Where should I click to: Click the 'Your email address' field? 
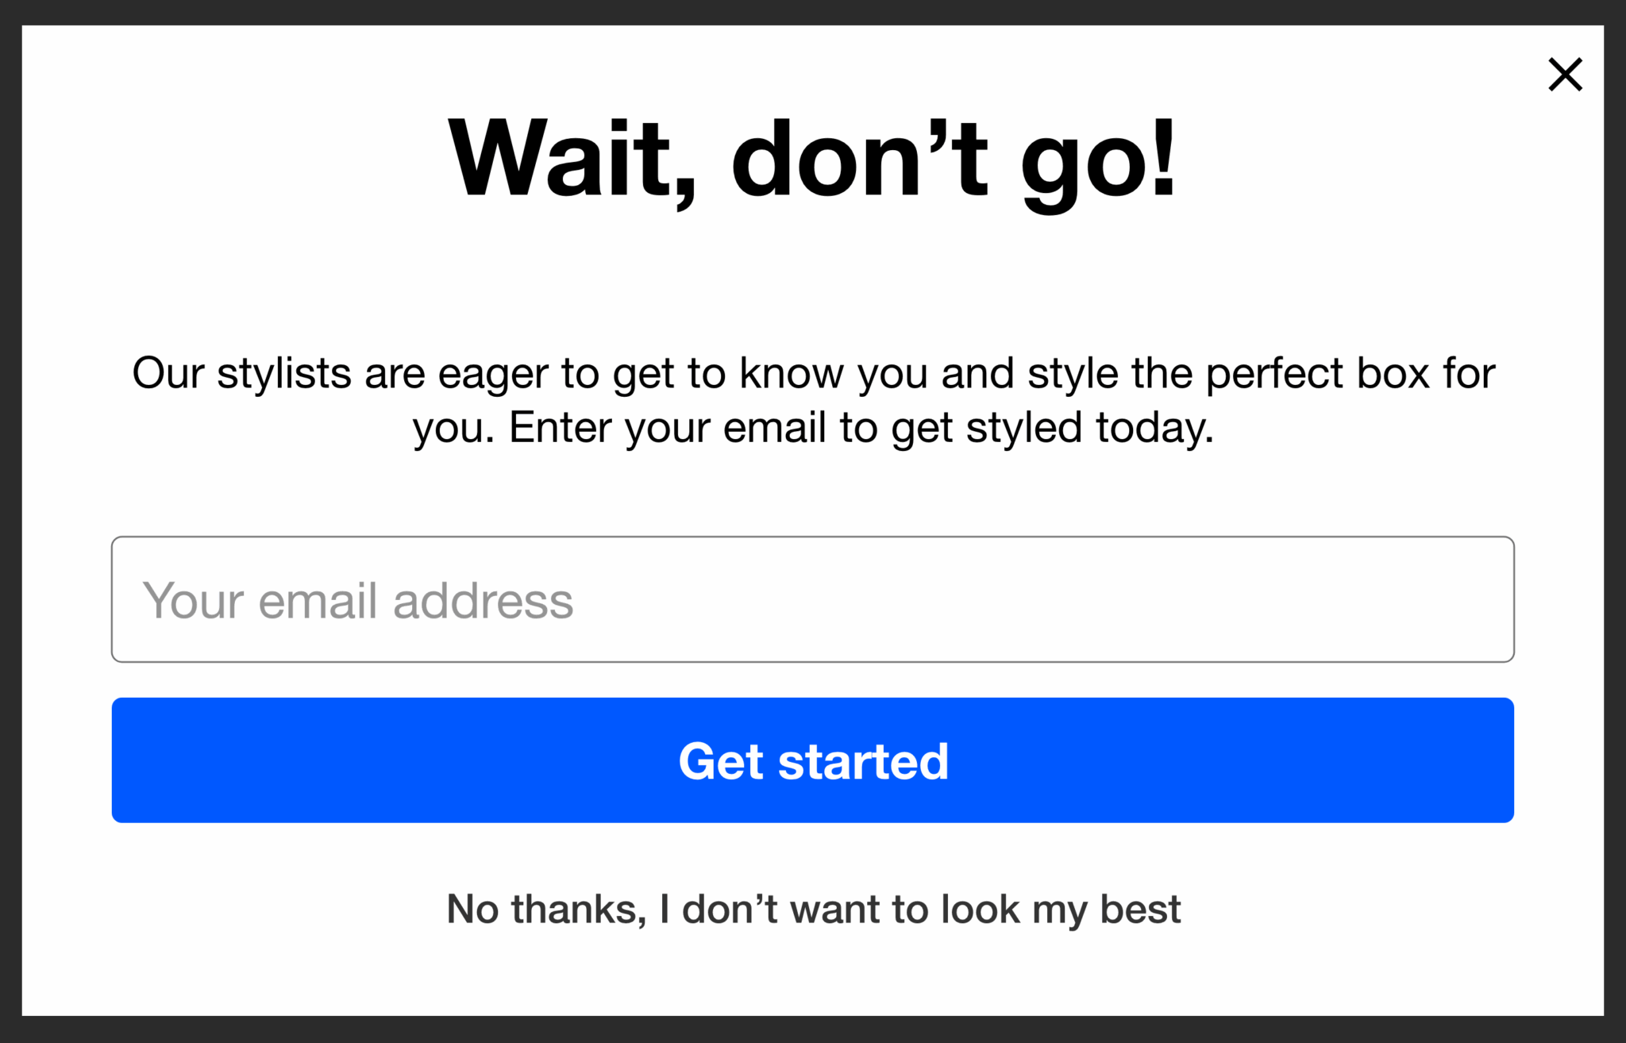pyautogui.click(x=812, y=599)
